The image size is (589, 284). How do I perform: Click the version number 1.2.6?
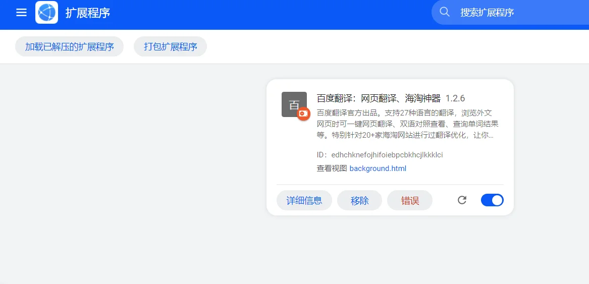455,98
